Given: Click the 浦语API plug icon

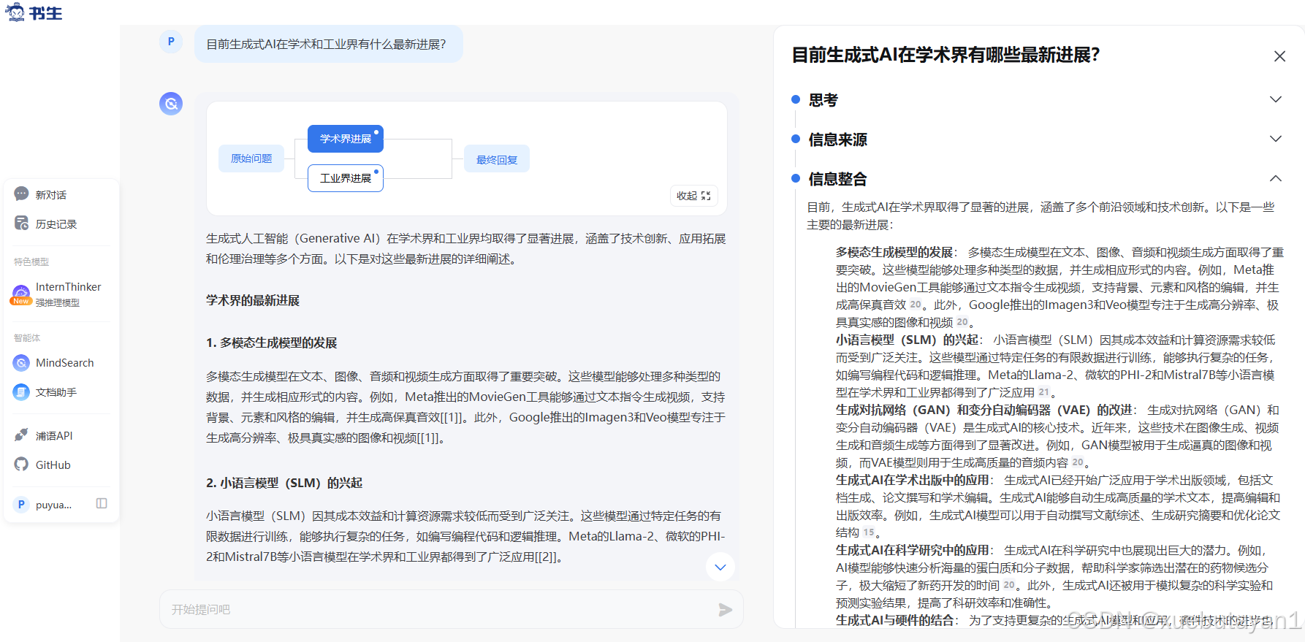Looking at the screenshot, I should 21,435.
